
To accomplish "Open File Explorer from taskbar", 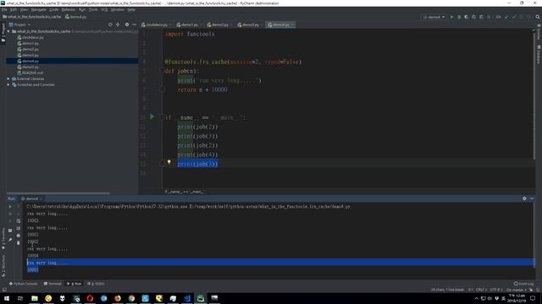I will tap(35, 298).
